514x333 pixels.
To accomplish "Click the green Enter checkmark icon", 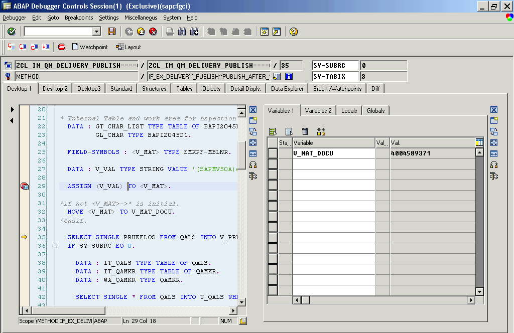I will tap(11, 32).
